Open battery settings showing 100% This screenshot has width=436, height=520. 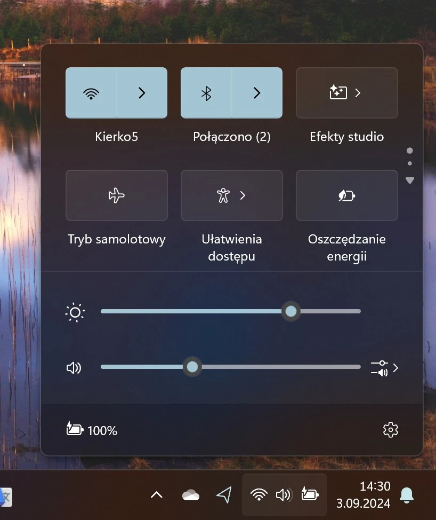92,430
